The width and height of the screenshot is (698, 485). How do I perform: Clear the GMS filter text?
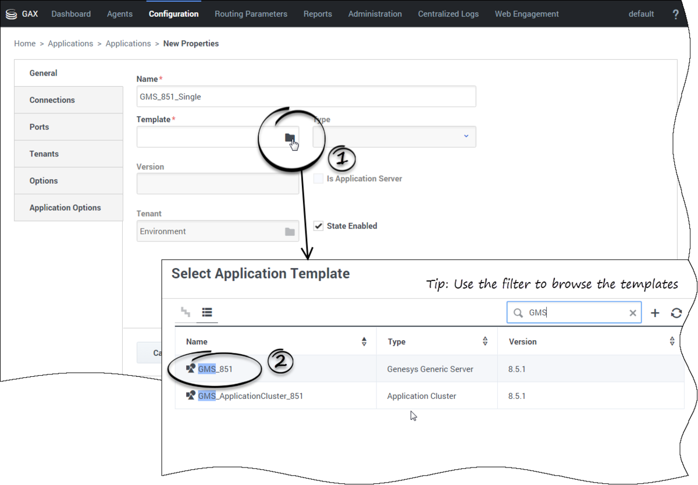tap(633, 313)
